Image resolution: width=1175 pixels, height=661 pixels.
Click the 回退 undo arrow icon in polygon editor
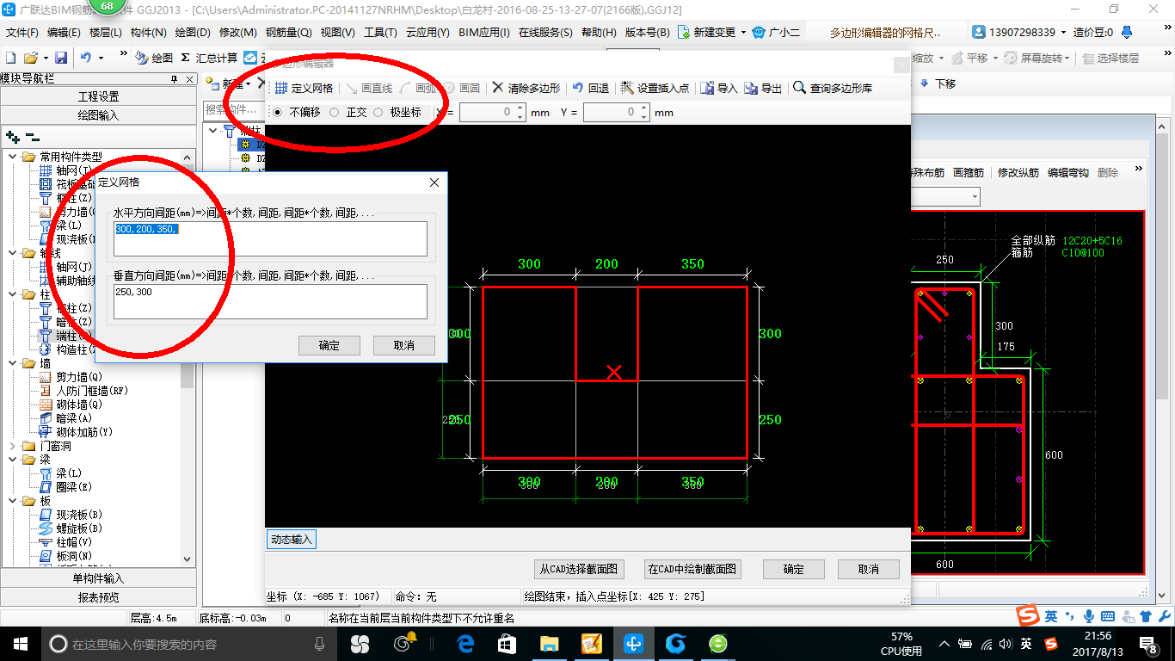click(578, 88)
